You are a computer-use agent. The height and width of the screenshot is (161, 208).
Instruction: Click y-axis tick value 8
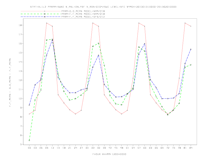pos(21,117)
